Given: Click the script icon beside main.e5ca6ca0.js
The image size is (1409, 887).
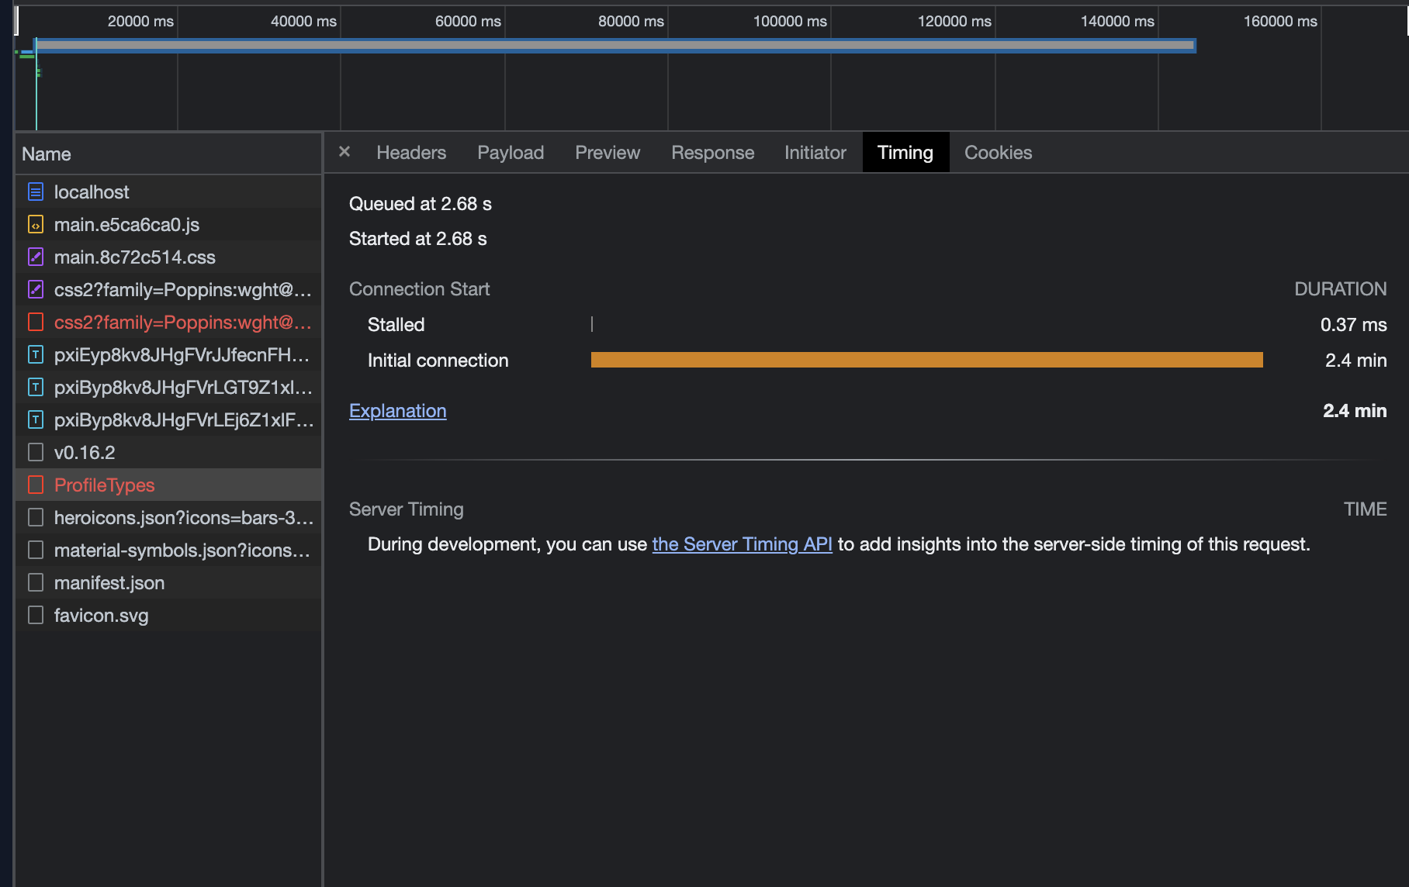Looking at the screenshot, I should (x=35, y=224).
